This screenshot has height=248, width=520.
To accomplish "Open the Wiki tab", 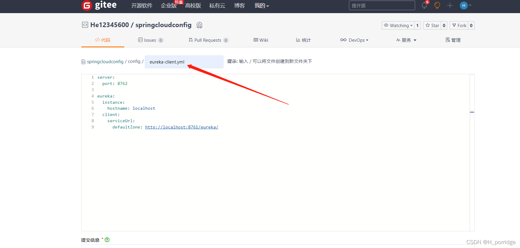I will [261, 40].
